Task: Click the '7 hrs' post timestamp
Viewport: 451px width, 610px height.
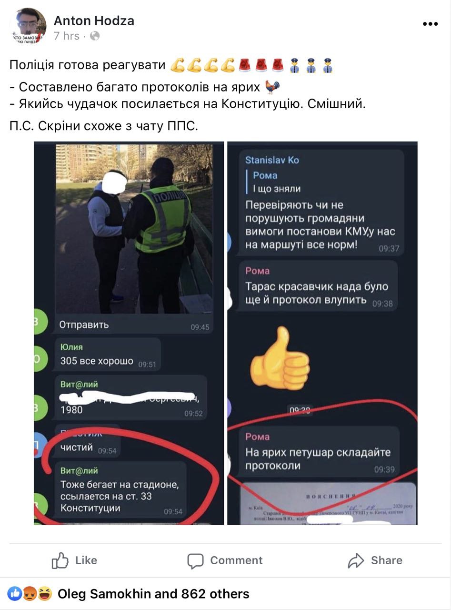Action: 67,36
